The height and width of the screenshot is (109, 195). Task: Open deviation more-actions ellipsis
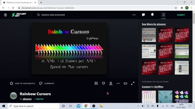[118, 84]
